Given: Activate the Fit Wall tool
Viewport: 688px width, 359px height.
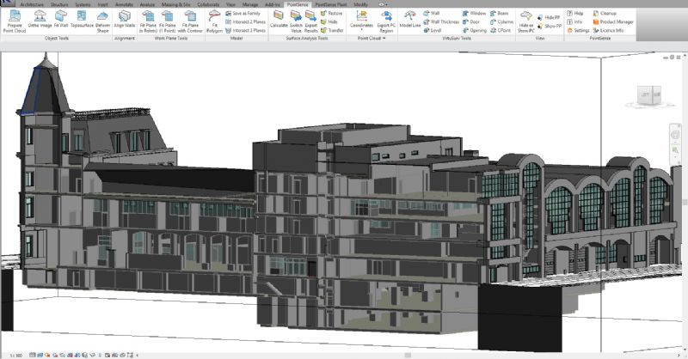Looking at the screenshot, I should pos(61,21).
